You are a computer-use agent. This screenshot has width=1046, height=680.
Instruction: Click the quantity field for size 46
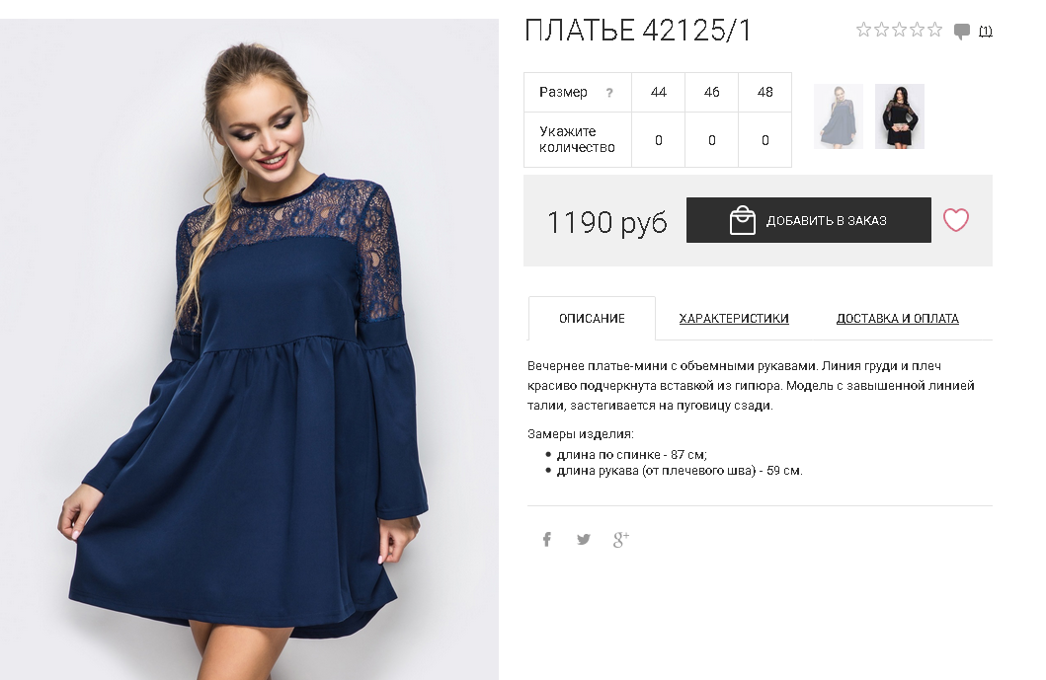[x=712, y=140]
